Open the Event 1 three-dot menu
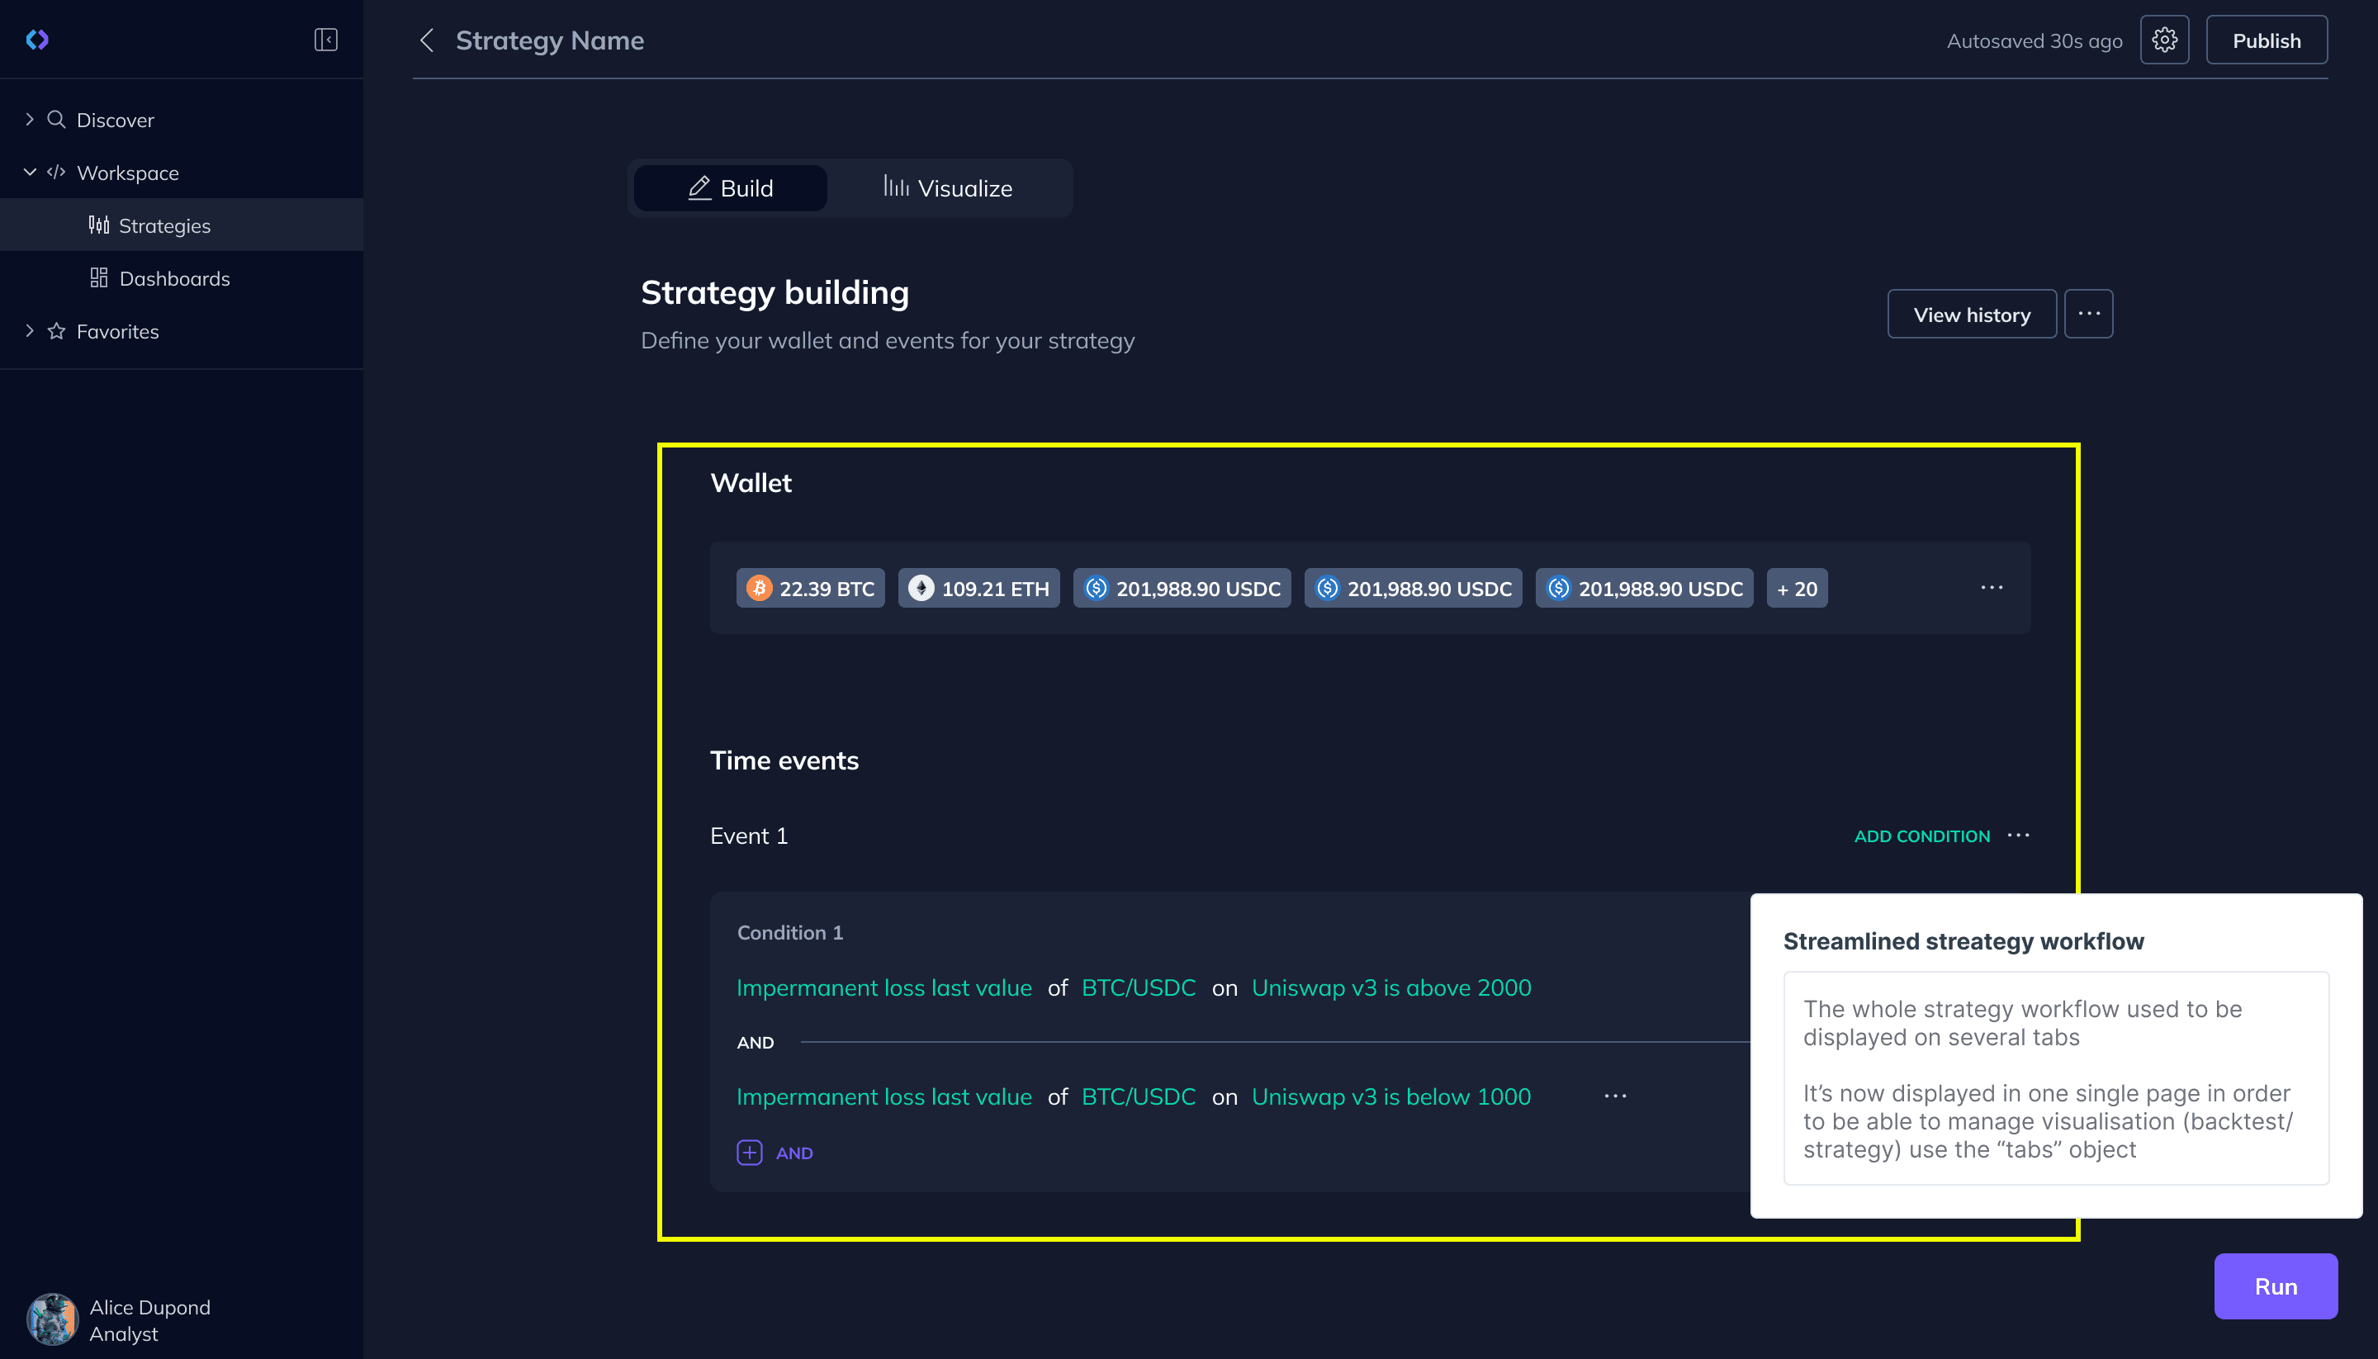The height and width of the screenshot is (1359, 2378). (x=2019, y=836)
